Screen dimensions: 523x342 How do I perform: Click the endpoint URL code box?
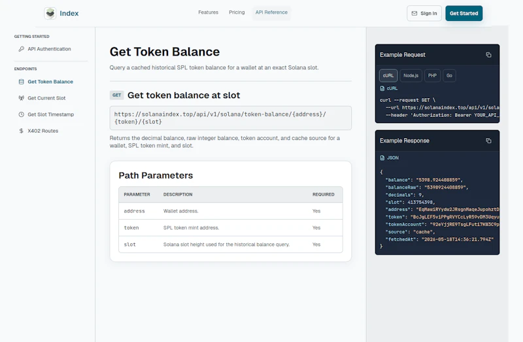click(x=231, y=118)
